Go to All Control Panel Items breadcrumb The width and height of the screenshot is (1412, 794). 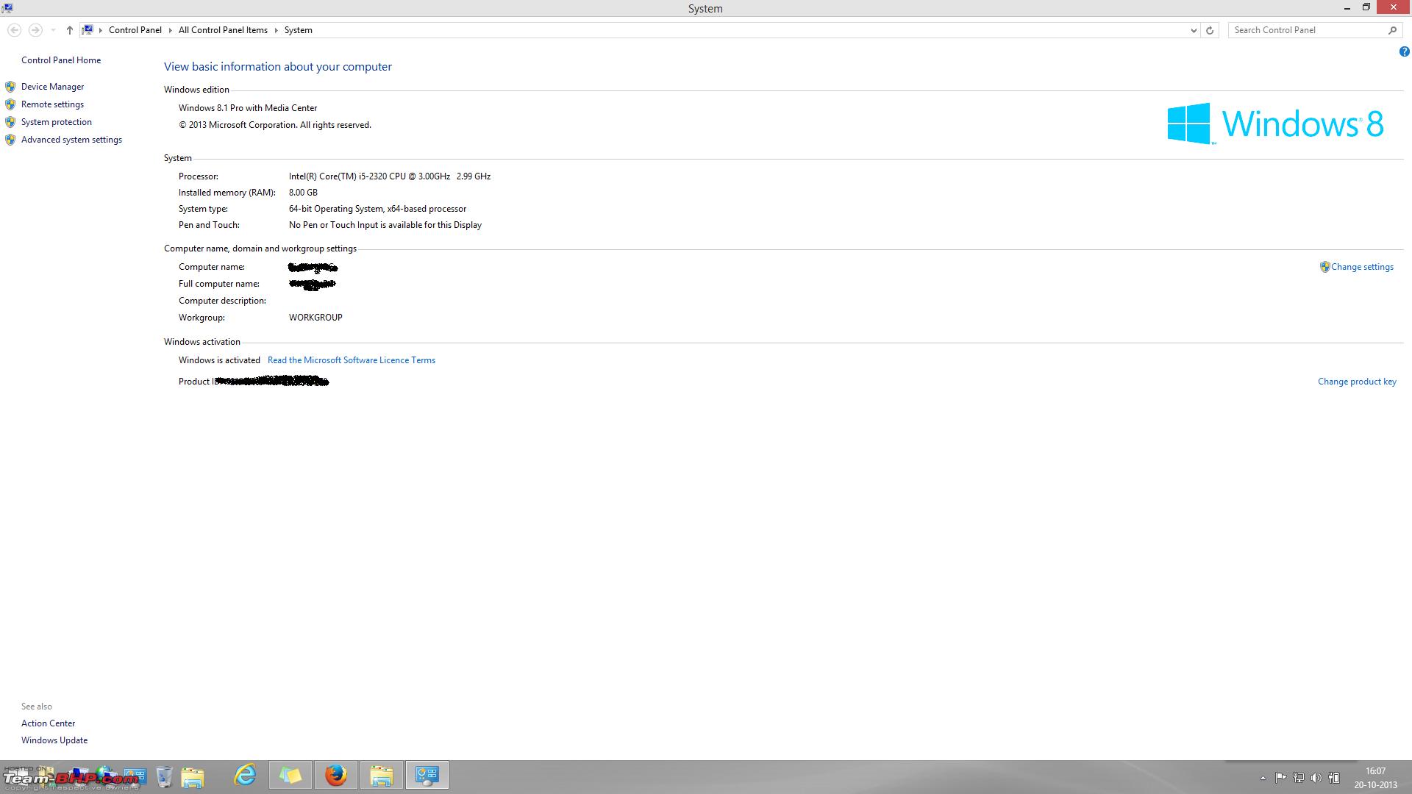(x=223, y=30)
